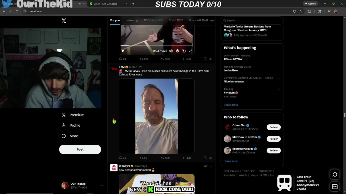Open Privacy Policy footer link

click(249, 171)
